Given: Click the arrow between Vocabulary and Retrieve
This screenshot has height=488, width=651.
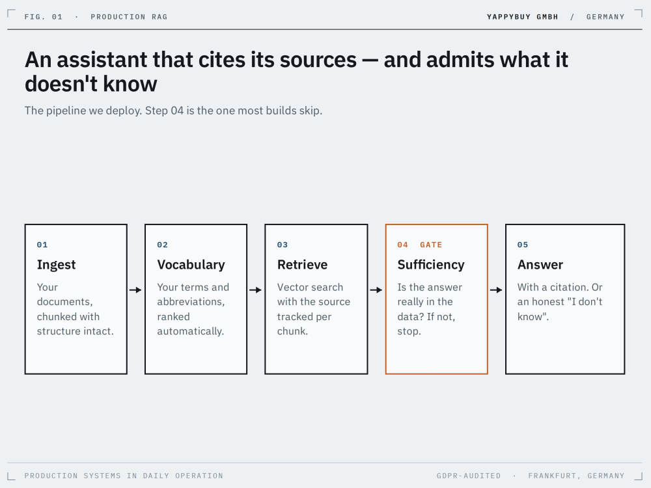Looking at the screenshot, I should tap(255, 290).
